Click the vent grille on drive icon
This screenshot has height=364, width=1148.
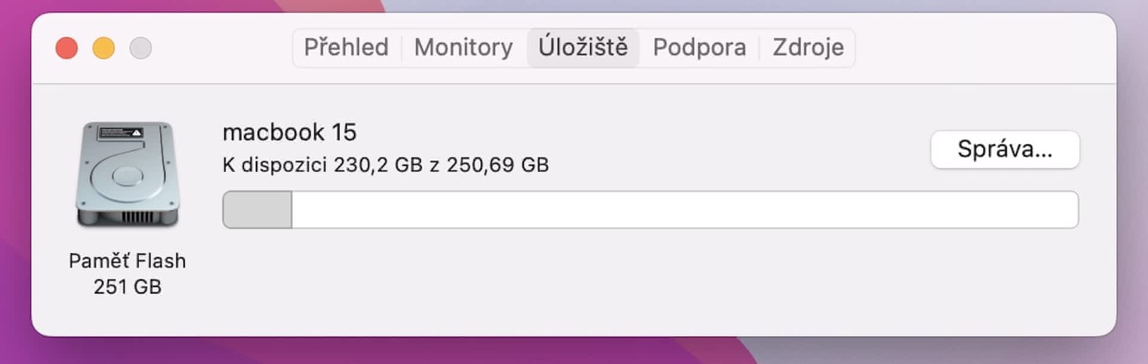pos(137,216)
